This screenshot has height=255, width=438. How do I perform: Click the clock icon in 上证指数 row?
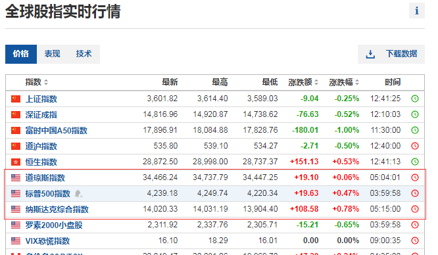415,99
